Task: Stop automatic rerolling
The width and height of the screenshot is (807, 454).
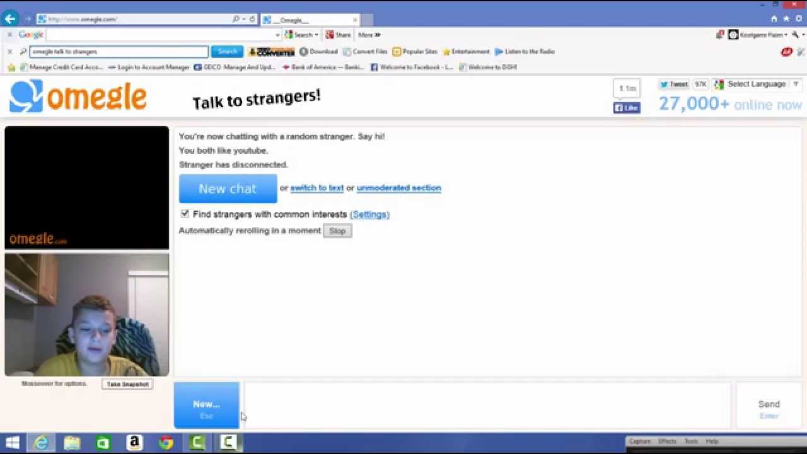Action: [337, 231]
